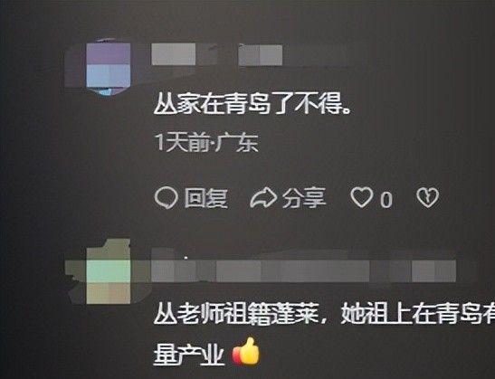The width and height of the screenshot is (495, 379).
Task: Tap the 分享 share label
Action: tap(304, 198)
